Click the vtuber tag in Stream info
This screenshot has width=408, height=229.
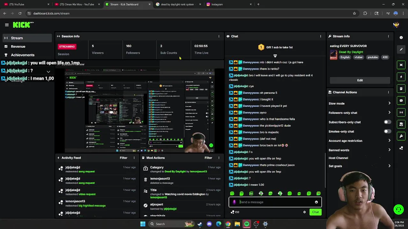coord(359,57)
